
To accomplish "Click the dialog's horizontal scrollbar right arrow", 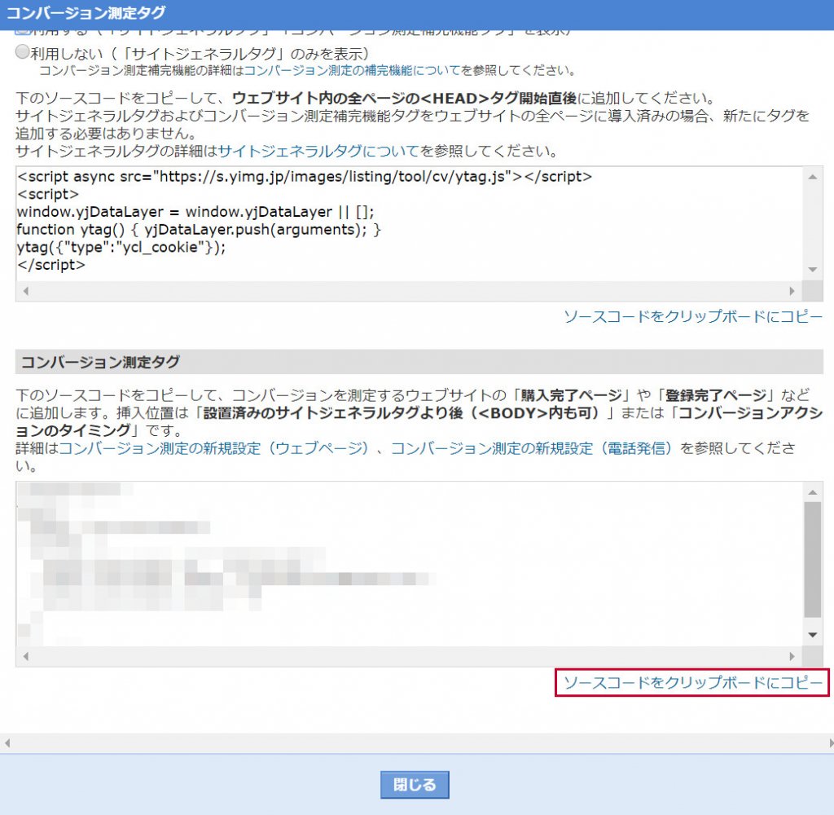I will tap(830, 742).
